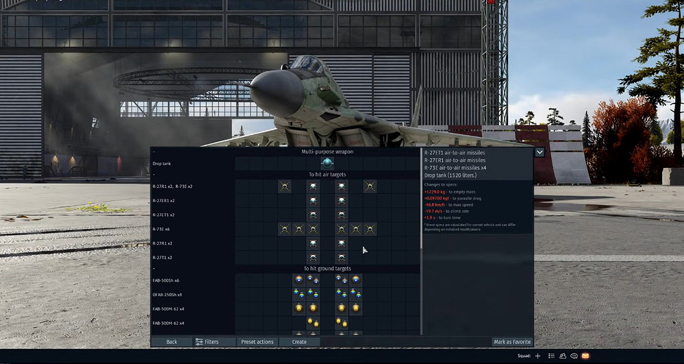Select leftmost bomb icon in OFAB-250Sh x8 row
This screenshot has width=684, height=364.
coord(299,294)
